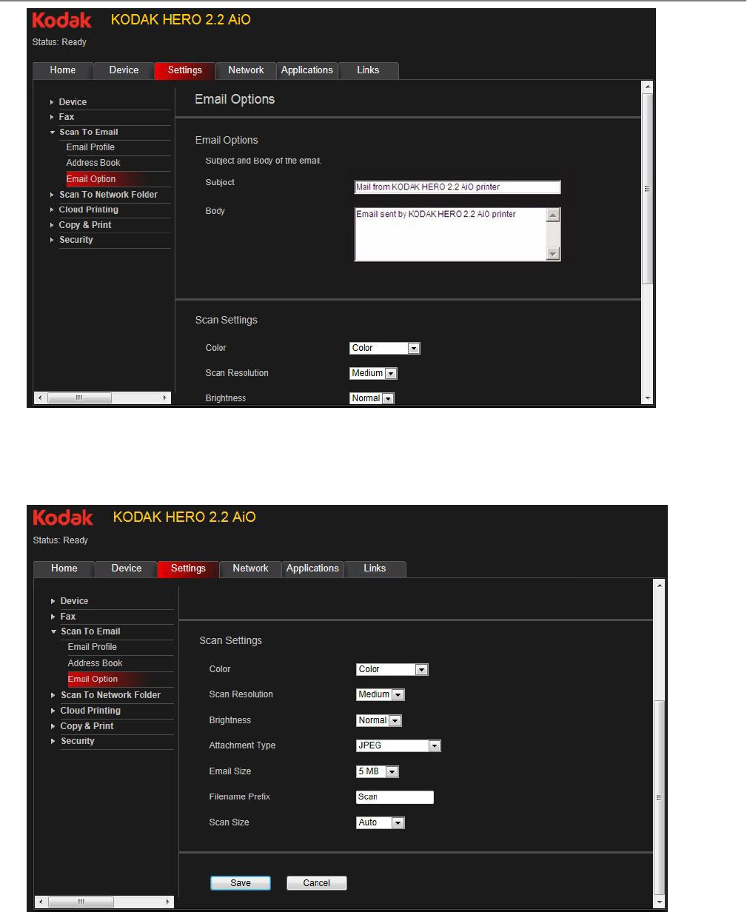Select Settings tab in upper screenshot
Screen dimensions: 747x912
[x=184, y=70]
